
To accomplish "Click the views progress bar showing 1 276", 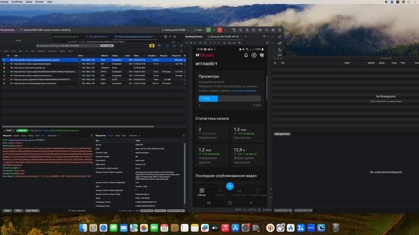I will (230, 99).
